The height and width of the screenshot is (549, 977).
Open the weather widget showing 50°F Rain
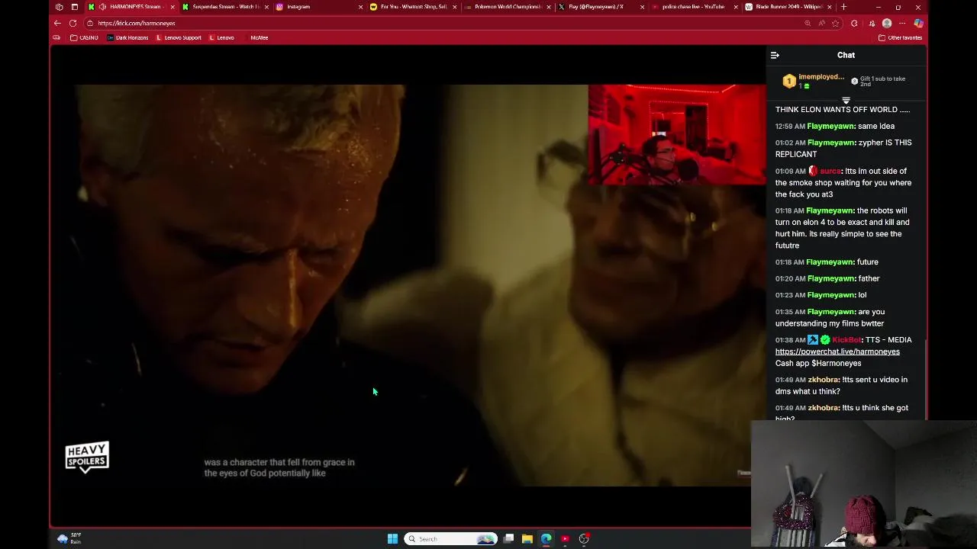69,539
